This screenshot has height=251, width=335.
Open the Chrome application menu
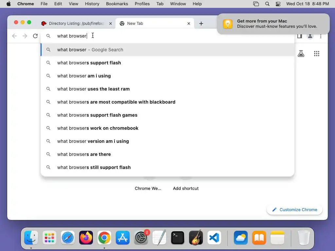click(x=26, y=4)
